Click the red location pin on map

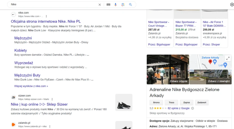coord(210,62)
